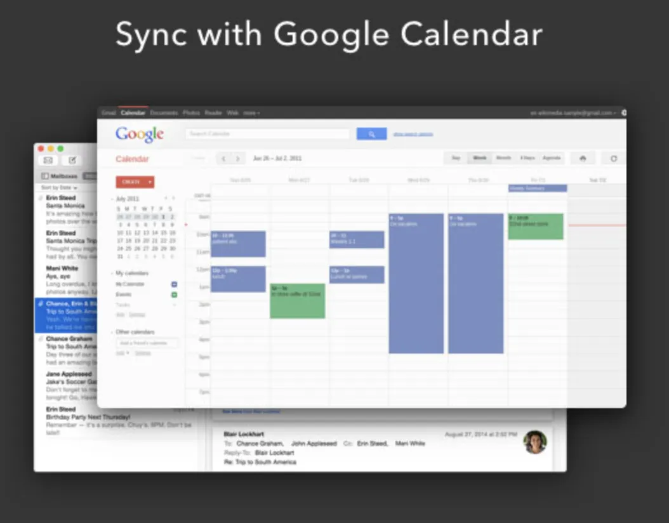Viewport: 669px width, 523px height.
Task: Expand the 'more' menu in top bar
Action: (x=252, y=113)
